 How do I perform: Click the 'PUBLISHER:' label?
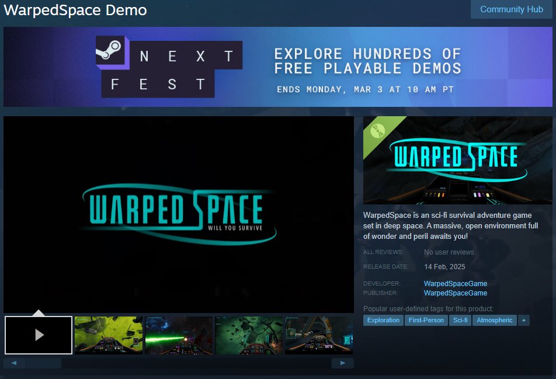pos(381,293)
